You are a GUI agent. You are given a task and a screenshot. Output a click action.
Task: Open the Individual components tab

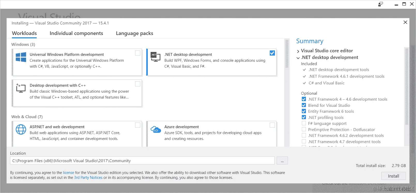pyautogui.click(x=76, y=33)
